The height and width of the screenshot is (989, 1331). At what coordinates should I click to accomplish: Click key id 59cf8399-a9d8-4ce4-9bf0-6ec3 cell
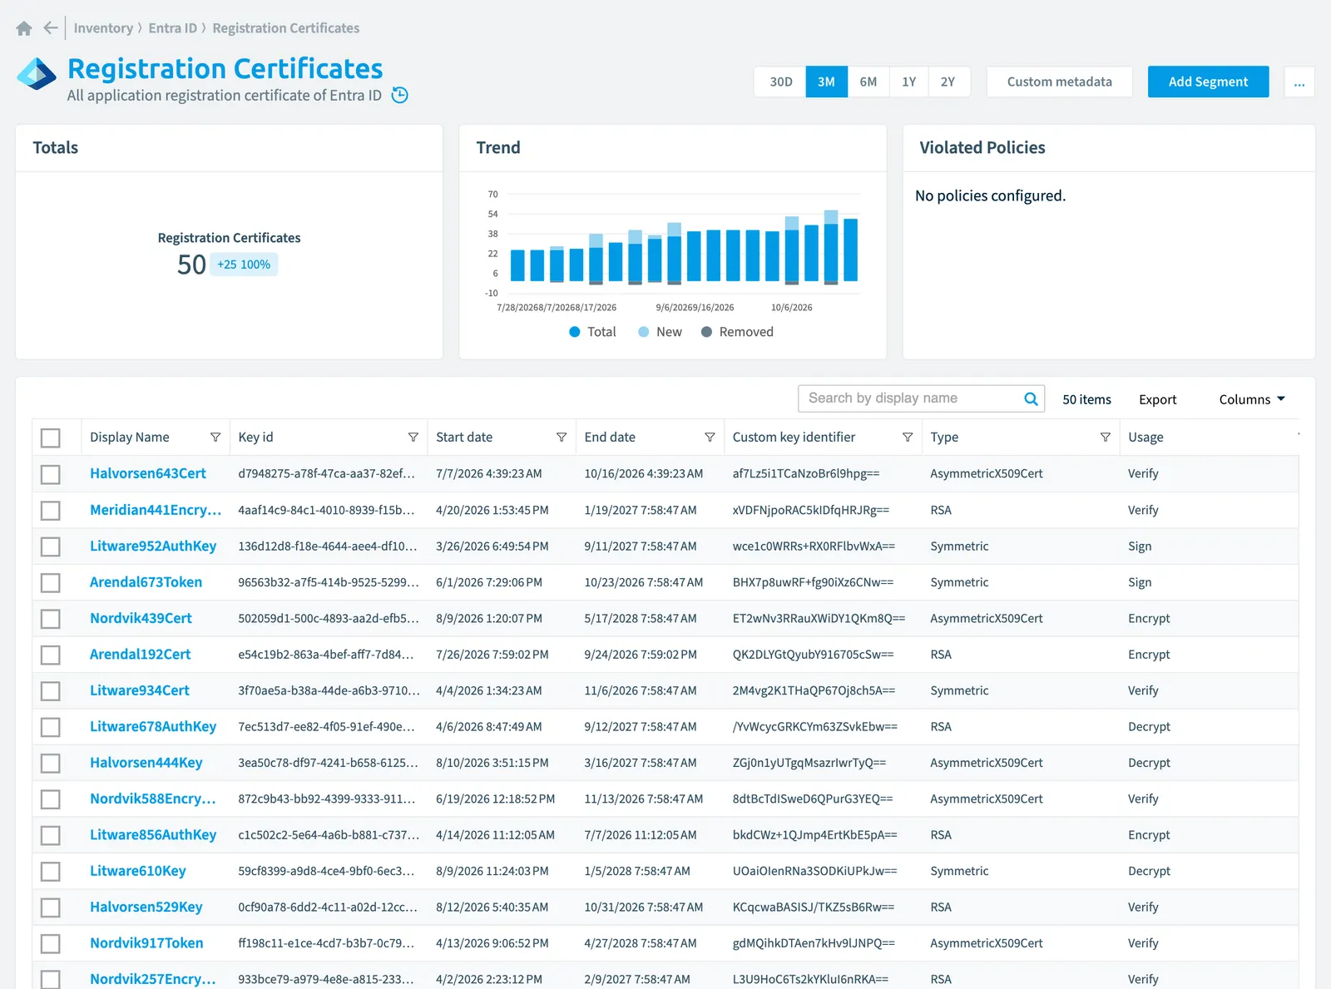326,871
